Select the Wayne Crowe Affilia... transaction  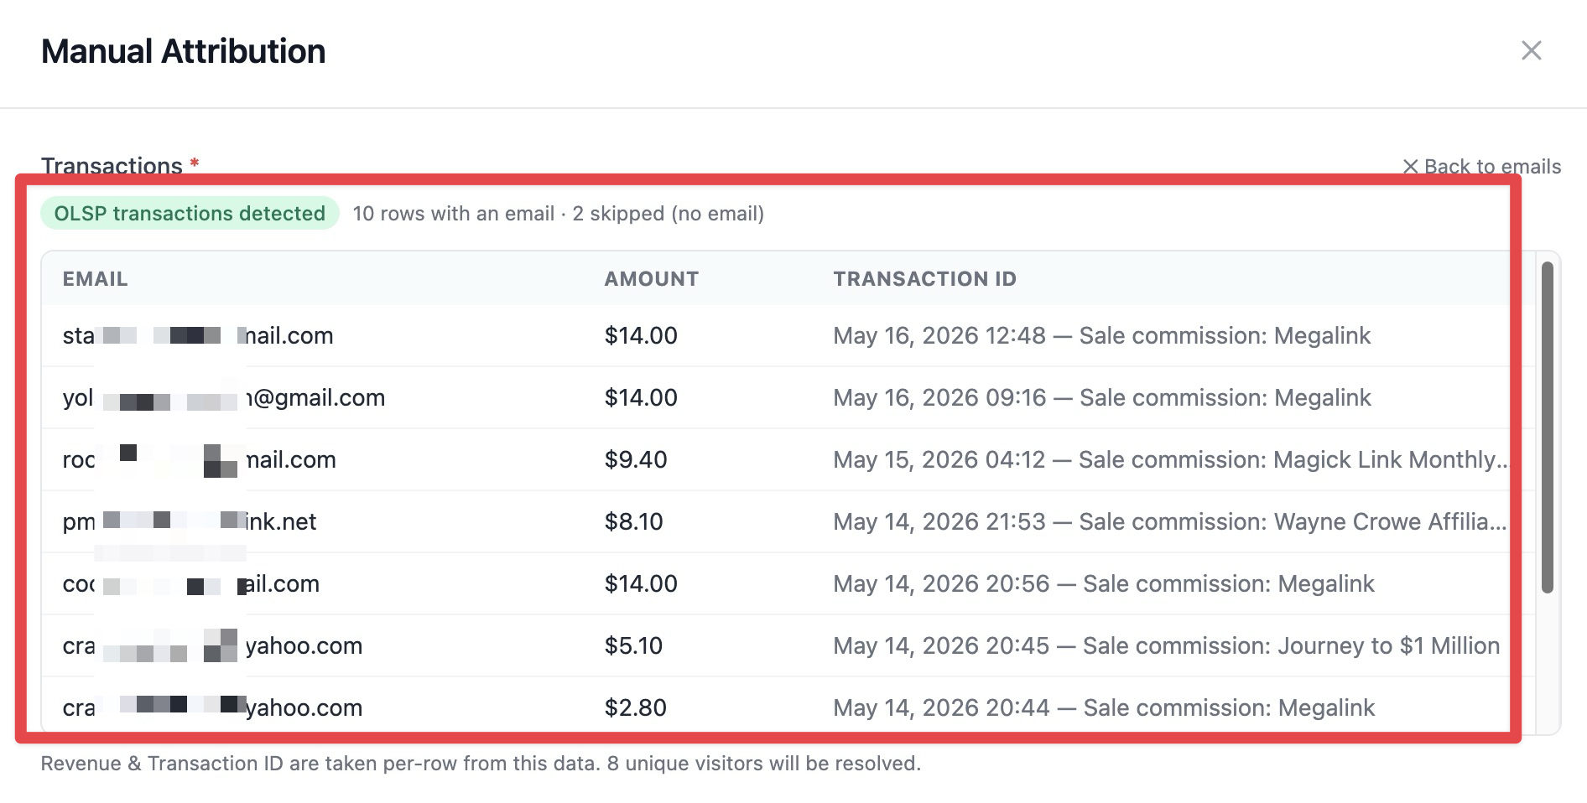pyautogui.click(x=788, y=522)
